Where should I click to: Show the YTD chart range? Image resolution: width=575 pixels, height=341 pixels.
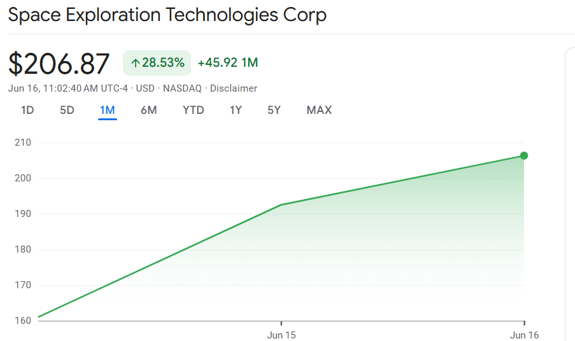click(x=193, y=110)
